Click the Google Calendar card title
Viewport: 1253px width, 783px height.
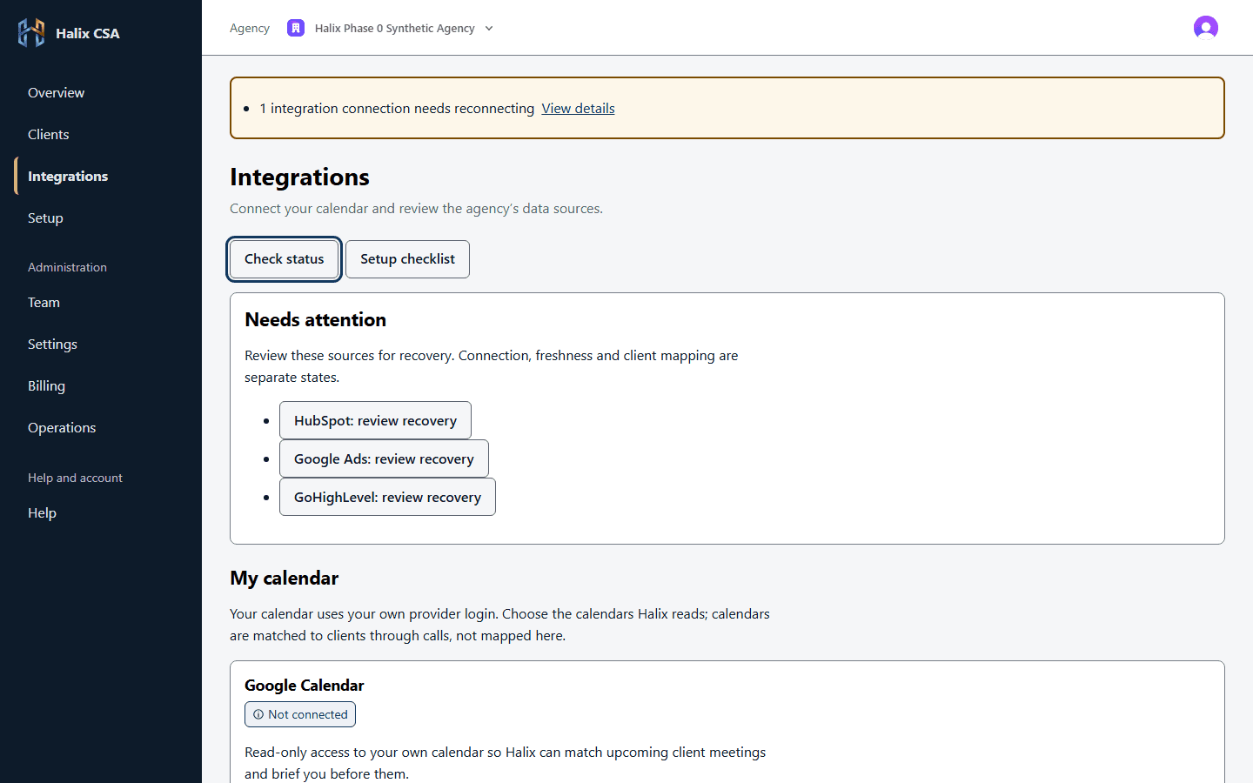[304, 685]
